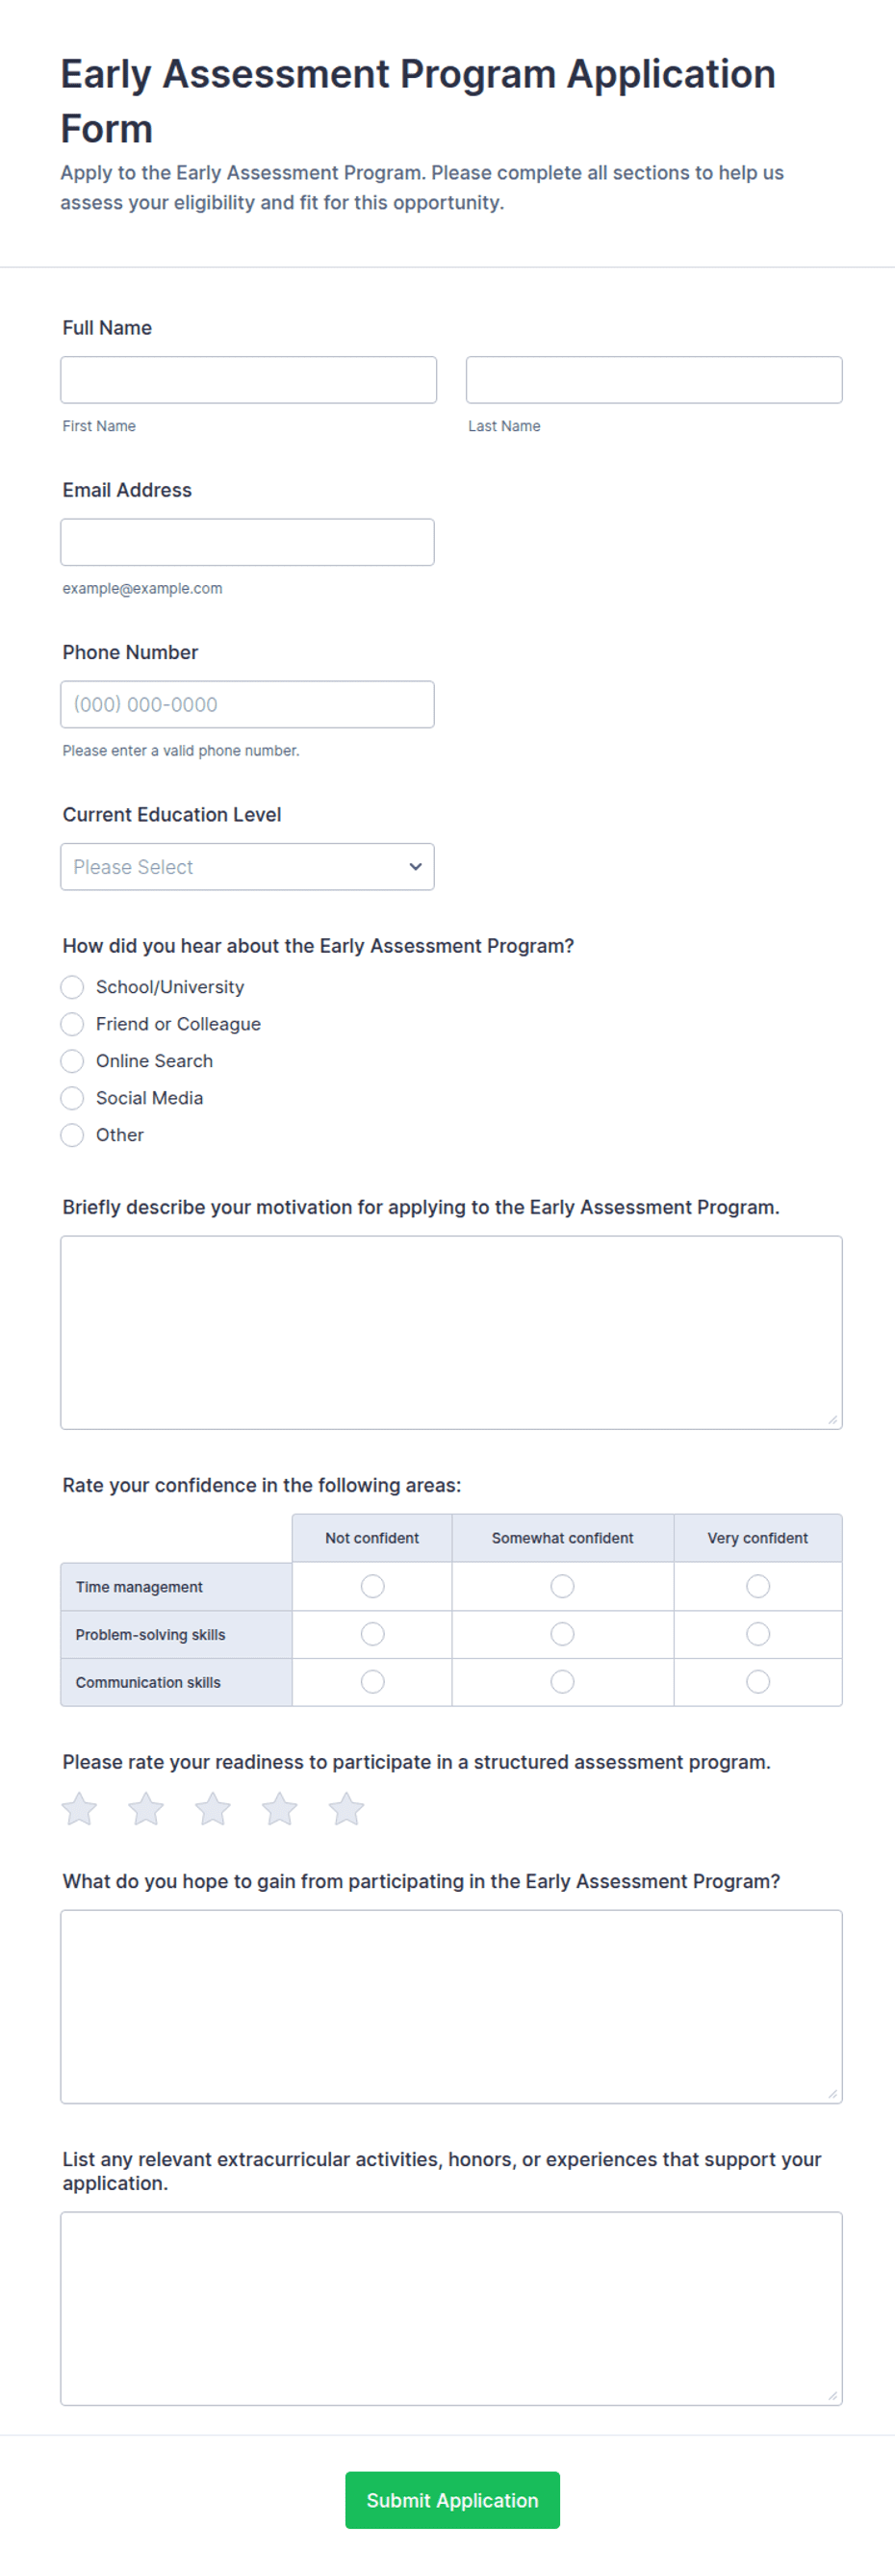Focus the Email Address input
This screenshot has height=2576, width=895.
[x=247, y=542]
